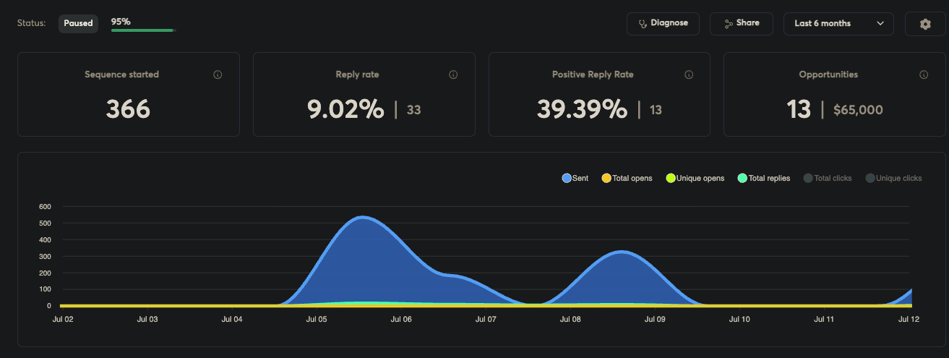Click the 33 replies count
Image resolution: width=949 pixels, height=358 pixels.
pyautogui.click(x=413, y=110)
